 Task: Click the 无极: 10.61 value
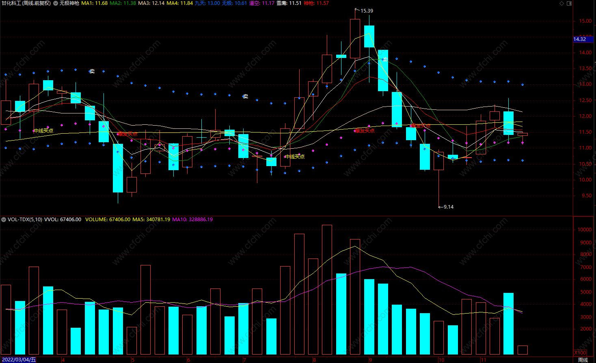pos(234,3)
